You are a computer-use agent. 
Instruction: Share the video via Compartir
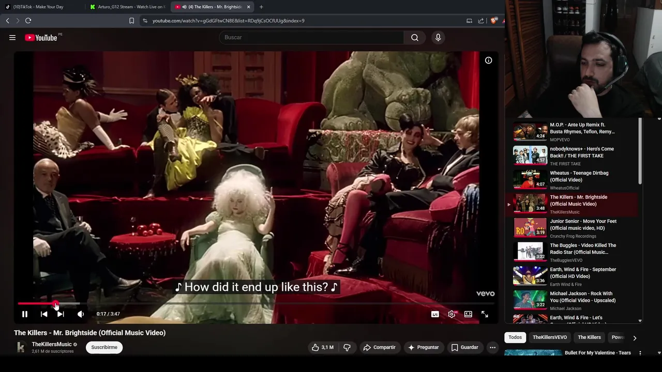tap(379, 347)
